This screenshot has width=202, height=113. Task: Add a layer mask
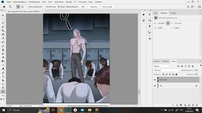pyautogui.click(x=181, y=105)
